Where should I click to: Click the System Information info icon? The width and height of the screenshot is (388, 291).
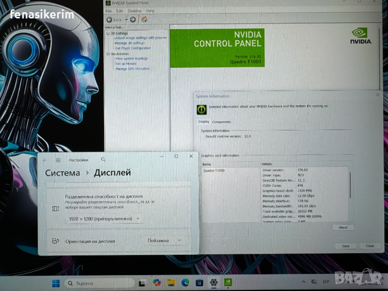202,110
